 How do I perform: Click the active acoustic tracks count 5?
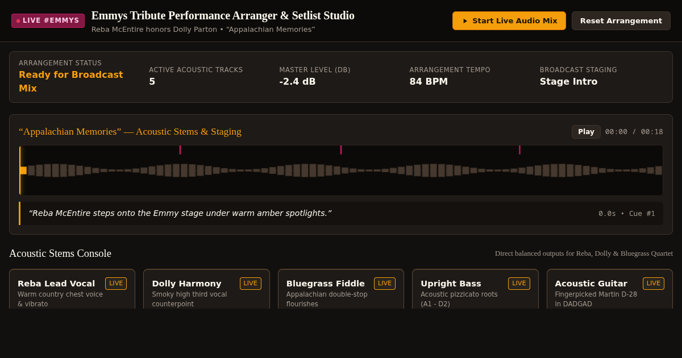[x=152, y=82]
